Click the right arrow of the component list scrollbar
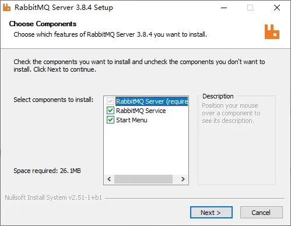291x226 pixels. [183, 179]
